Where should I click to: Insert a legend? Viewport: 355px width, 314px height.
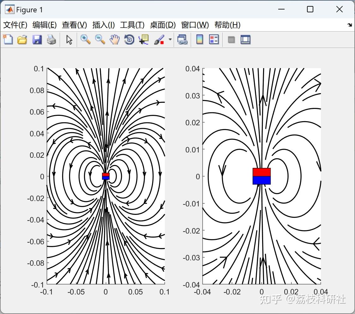pos(214,39)
